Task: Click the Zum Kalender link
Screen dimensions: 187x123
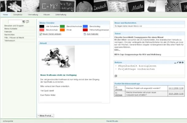Action: coord(93,34)
